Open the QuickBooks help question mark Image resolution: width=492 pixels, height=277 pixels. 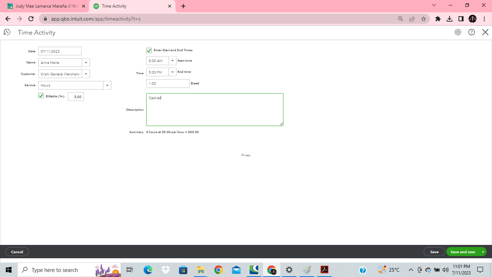point(472,32)
